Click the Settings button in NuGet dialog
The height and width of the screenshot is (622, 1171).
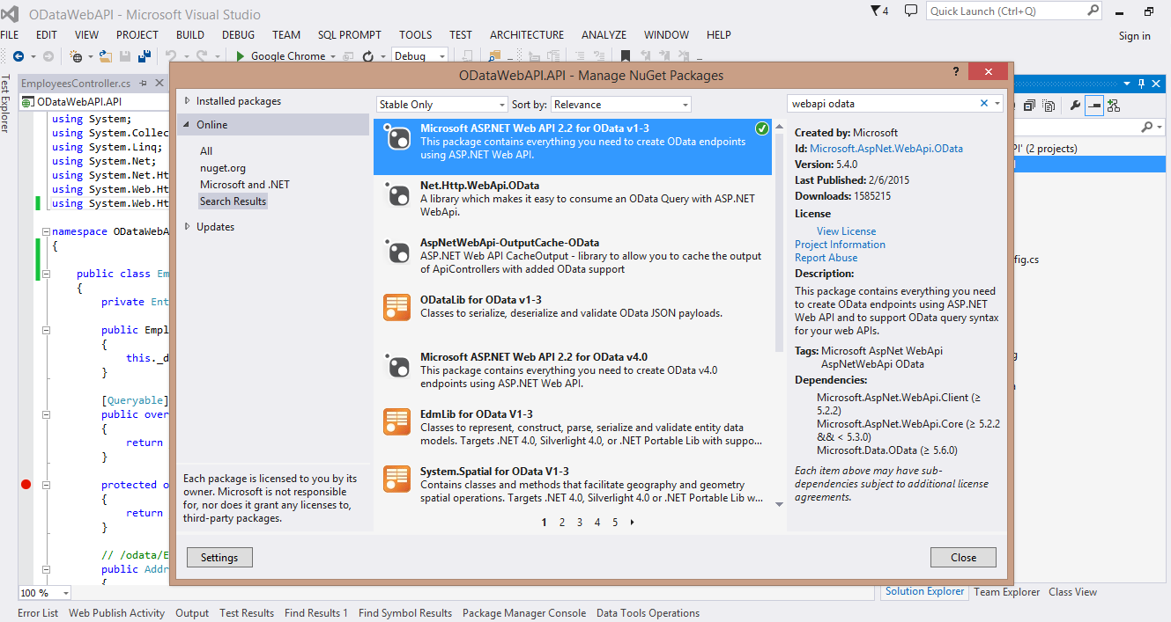click(x=219, y=557)
